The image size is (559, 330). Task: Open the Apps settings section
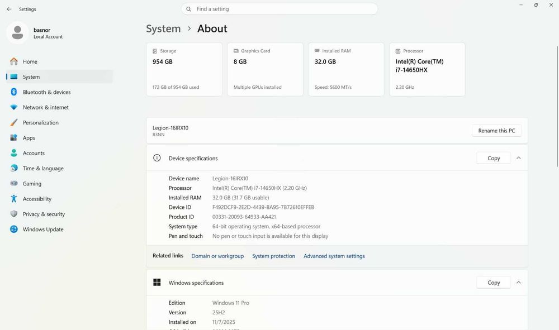click(60, 138)
